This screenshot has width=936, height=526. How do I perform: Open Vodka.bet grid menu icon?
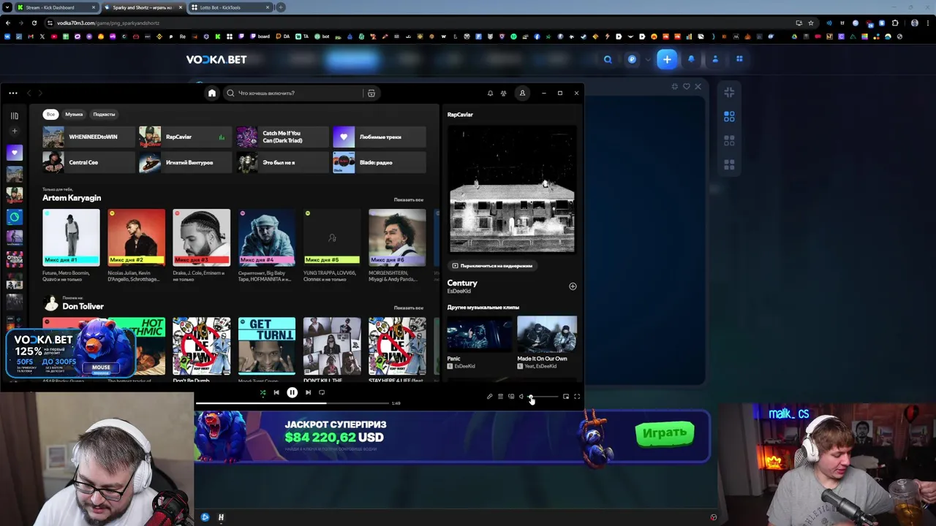(739, 59)
